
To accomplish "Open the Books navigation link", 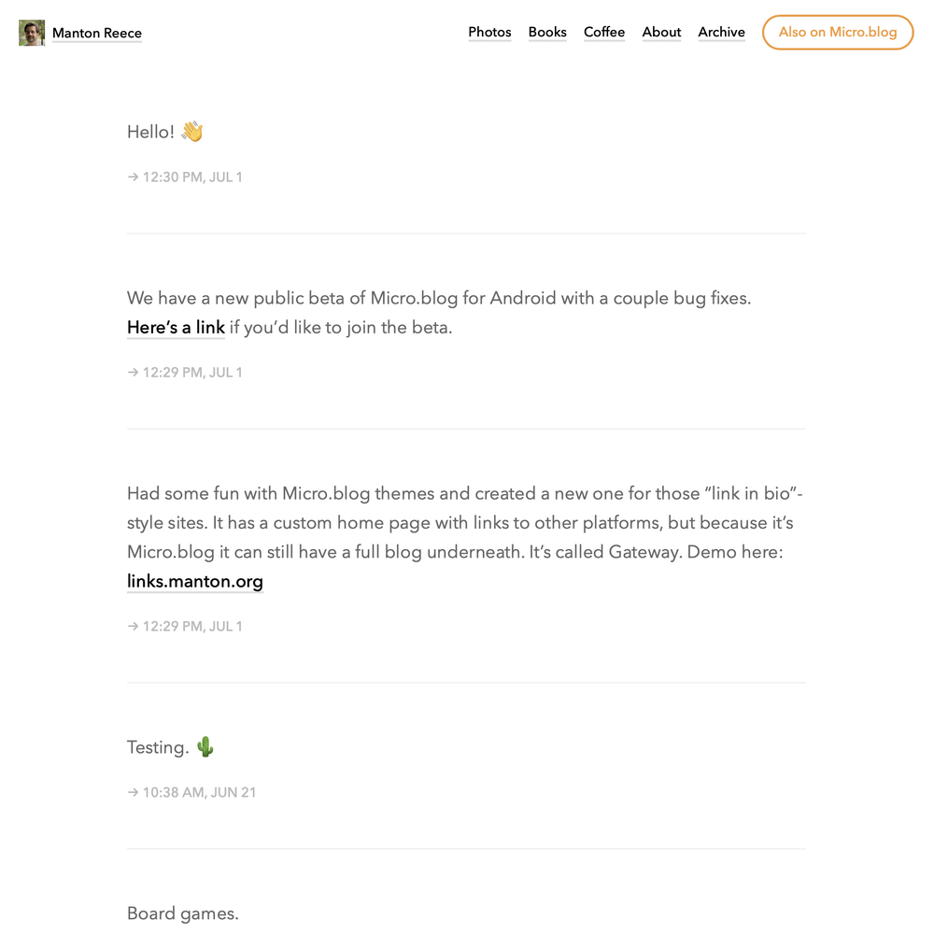I will click(x=547, y=33).
